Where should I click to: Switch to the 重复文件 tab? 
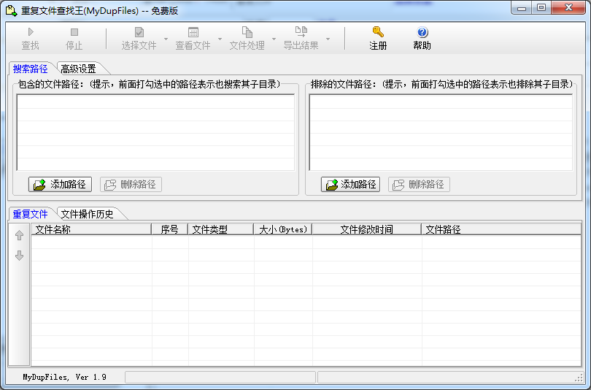point(31,214)
